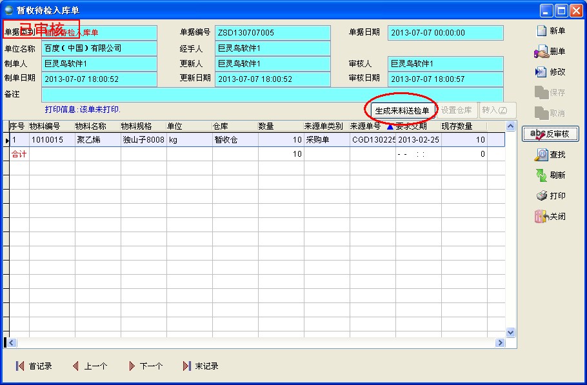The width and height of the screenshot is (587, 385).
Task: Click the 反审核 (Un-audit) button
Action: pyautogui.click(x=550, y=134)
